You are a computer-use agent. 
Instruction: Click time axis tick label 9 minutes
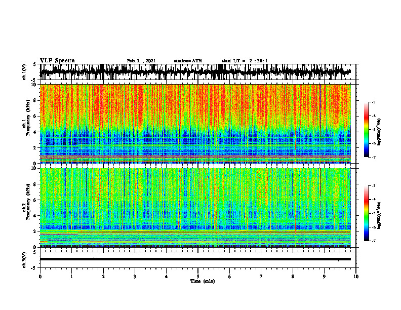[x=324, y=277]
